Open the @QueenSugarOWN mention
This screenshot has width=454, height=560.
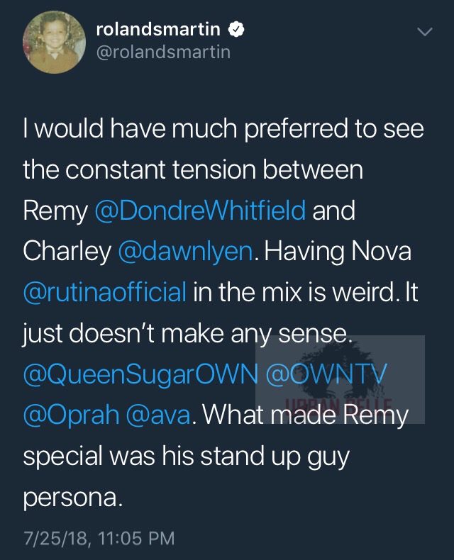[x=140, y=374]
